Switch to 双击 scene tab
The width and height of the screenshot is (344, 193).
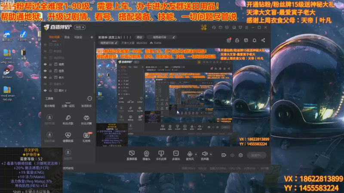tap(67, 37)
